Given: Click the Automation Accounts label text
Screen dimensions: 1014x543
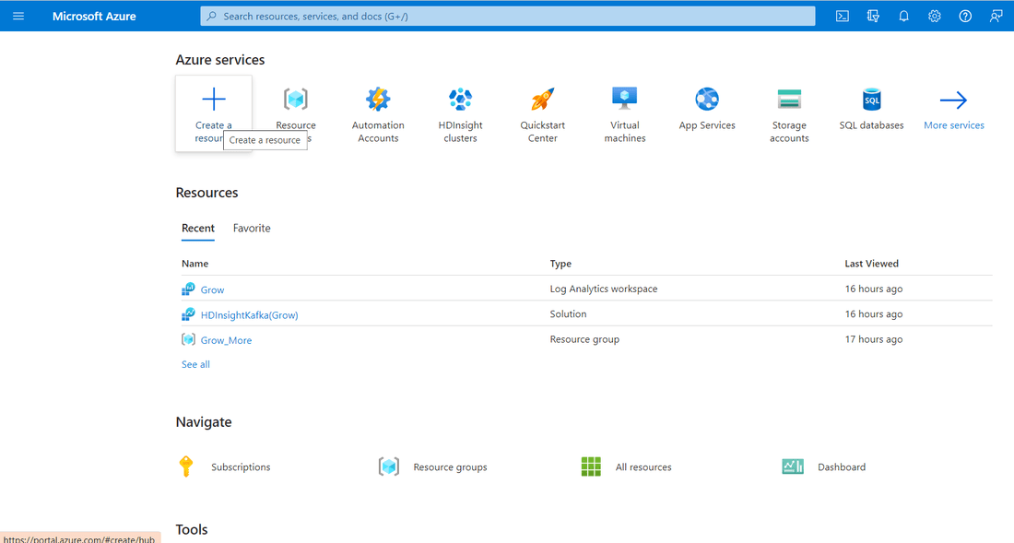Looking at the screenshot, I should pos(378,131).
